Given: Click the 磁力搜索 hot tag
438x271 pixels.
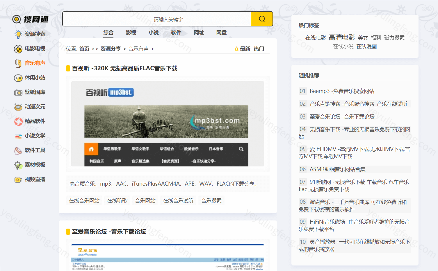Looking at the screenshot, I should click(394, 38).
